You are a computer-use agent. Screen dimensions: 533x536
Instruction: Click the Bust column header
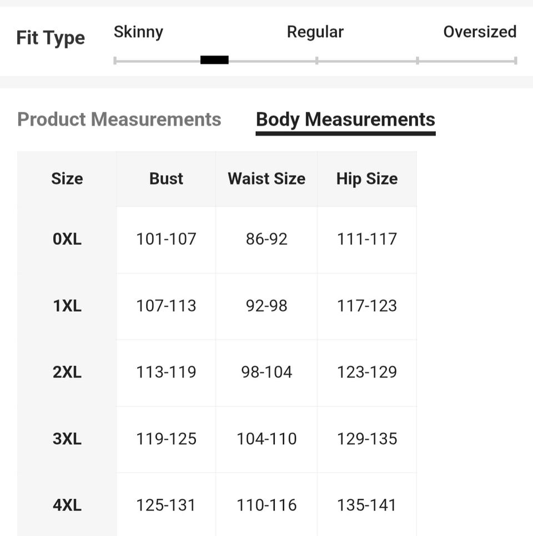(166, 178)
